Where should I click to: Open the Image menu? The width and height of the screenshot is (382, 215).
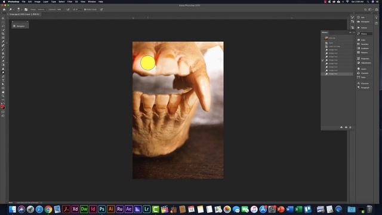[37, 1]
